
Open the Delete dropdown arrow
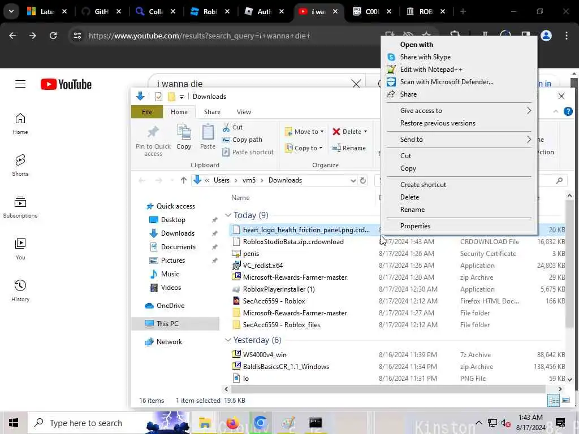366,131
